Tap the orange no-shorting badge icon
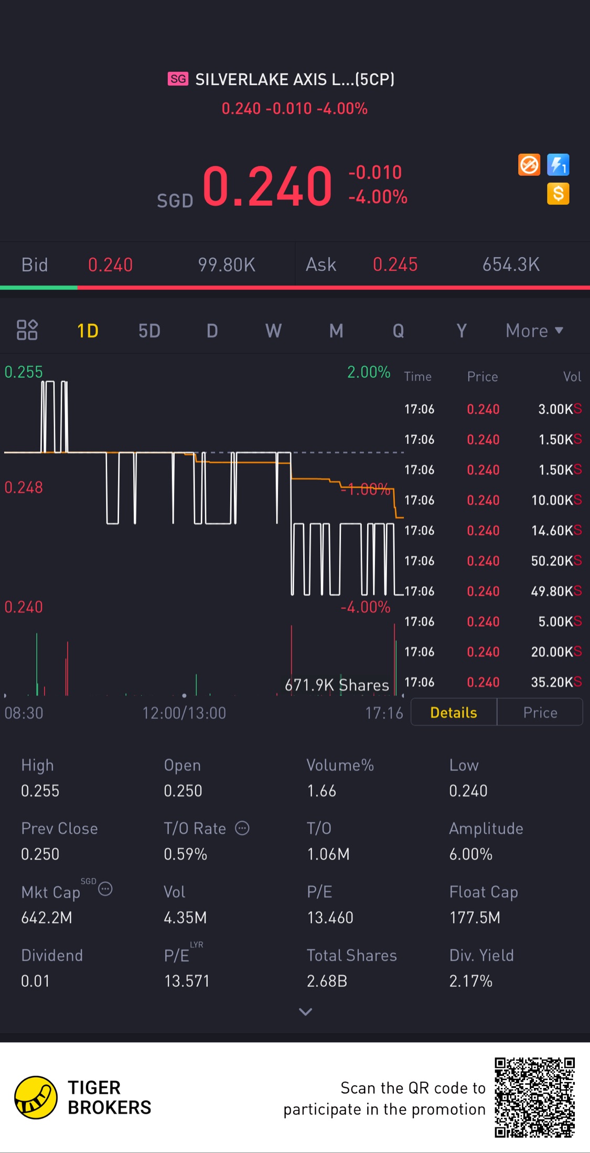The image size is (590, 1153). click(529, 165)
